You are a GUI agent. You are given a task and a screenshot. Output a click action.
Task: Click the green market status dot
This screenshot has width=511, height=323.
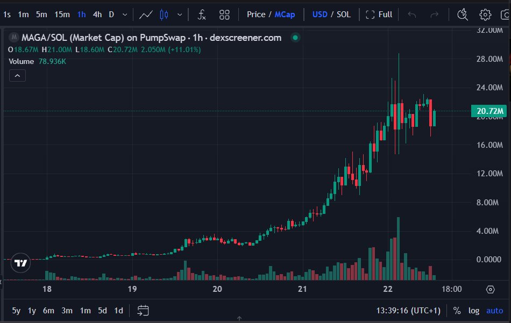pyautogui.click(x=295, y=38)
